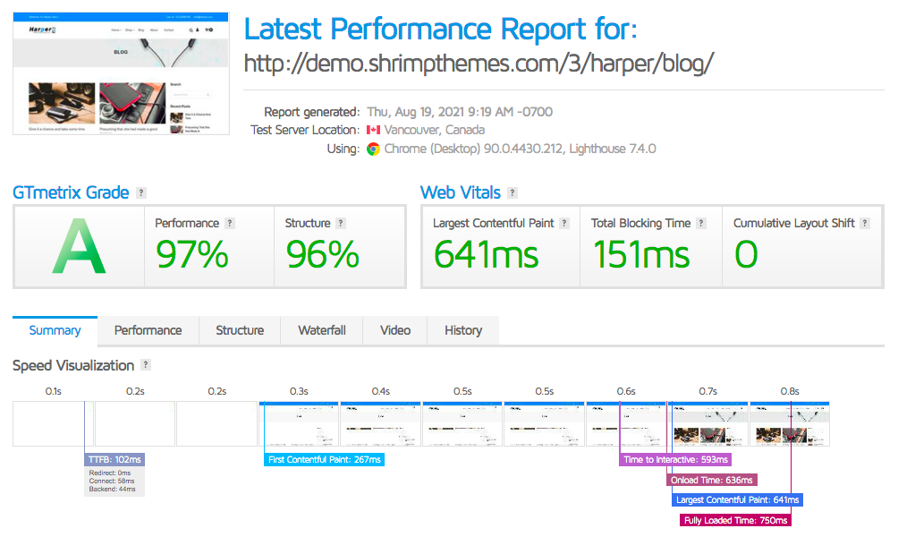Click the Chrome browser icon
Viewport: 898px width, 537px height.
pyautogui.click(x=374, y=149)
